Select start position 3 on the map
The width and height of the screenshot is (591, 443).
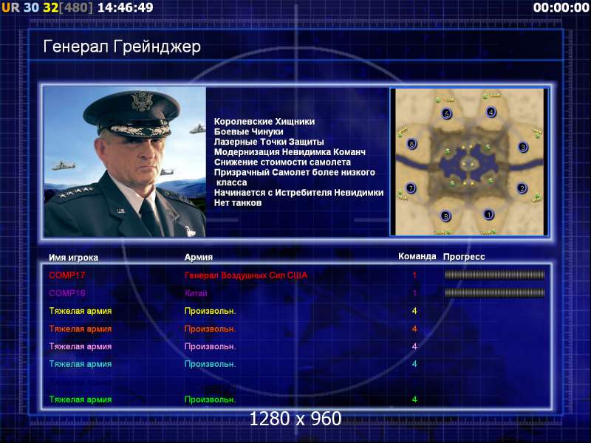pos(523,147)
